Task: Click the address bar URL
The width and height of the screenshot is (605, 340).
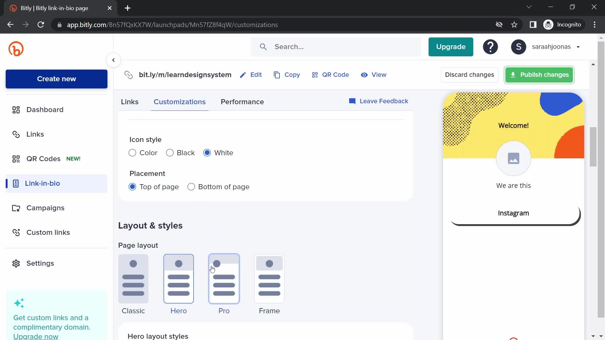Action: pyautogui.click(x=172, y=25)
